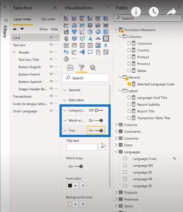Select the pie chart visualization icon
The width and height of the screenshot is (183, 212).
pyautogui.click(x=90, y=32)
